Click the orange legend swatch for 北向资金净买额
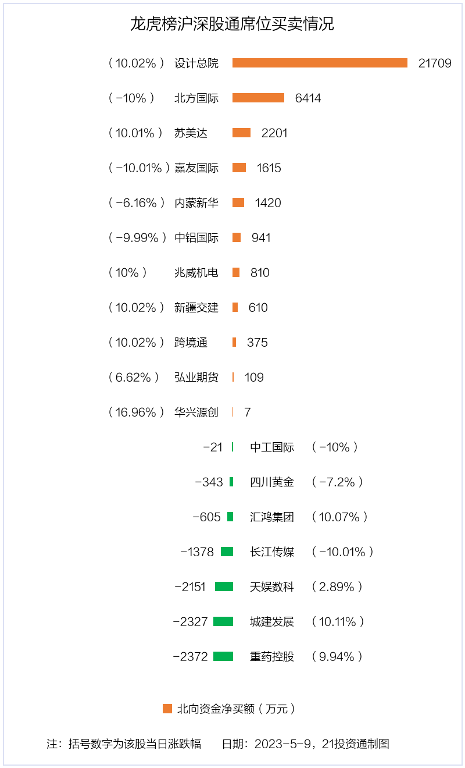 [167, 709]
